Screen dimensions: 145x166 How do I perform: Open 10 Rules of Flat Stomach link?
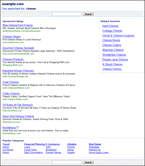[x=18, y=105]
